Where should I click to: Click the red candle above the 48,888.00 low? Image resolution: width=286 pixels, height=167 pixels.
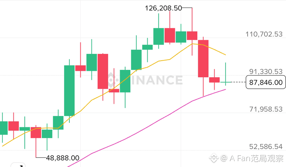(36, 132)
